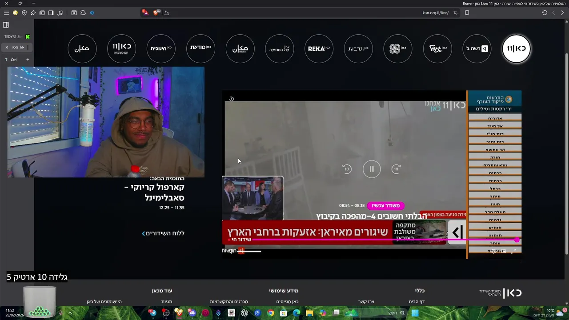The width and height of the screenshot is (569, 320).
Task: Mute the active tab's audio icon
Action: (x=22, y=48)
